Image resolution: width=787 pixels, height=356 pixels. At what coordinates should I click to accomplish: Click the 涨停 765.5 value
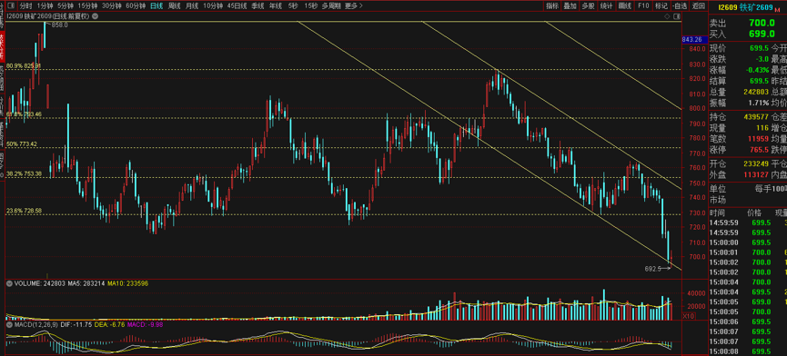click(759, 149)
